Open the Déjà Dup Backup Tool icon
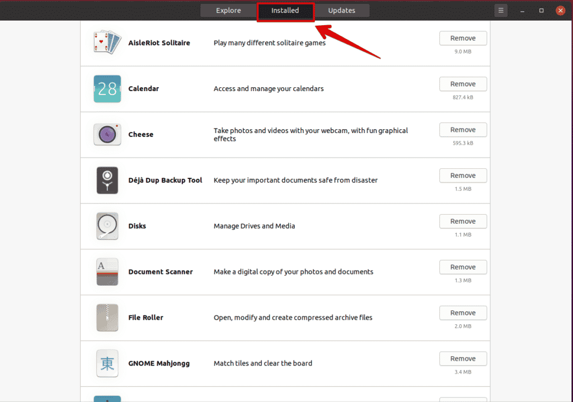 107,180
